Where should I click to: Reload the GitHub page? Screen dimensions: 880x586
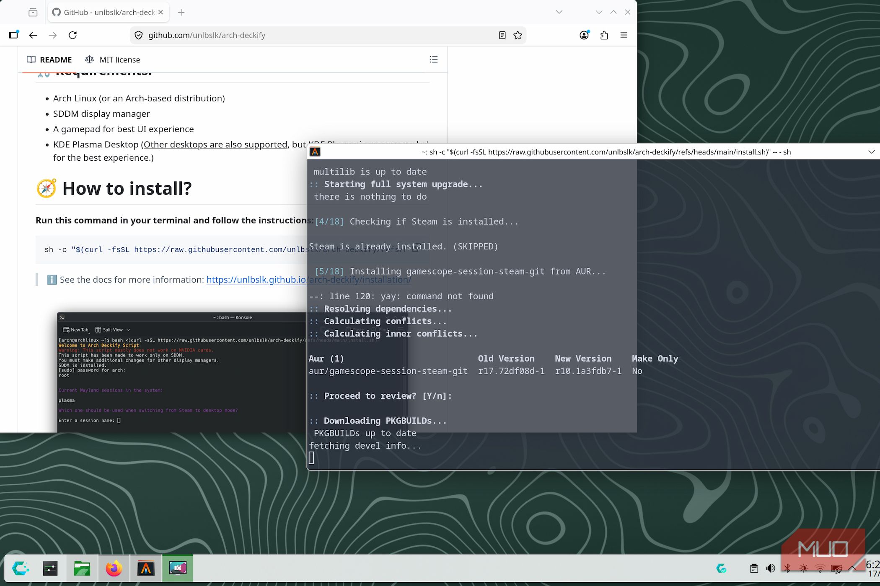(x=72, y=35)
